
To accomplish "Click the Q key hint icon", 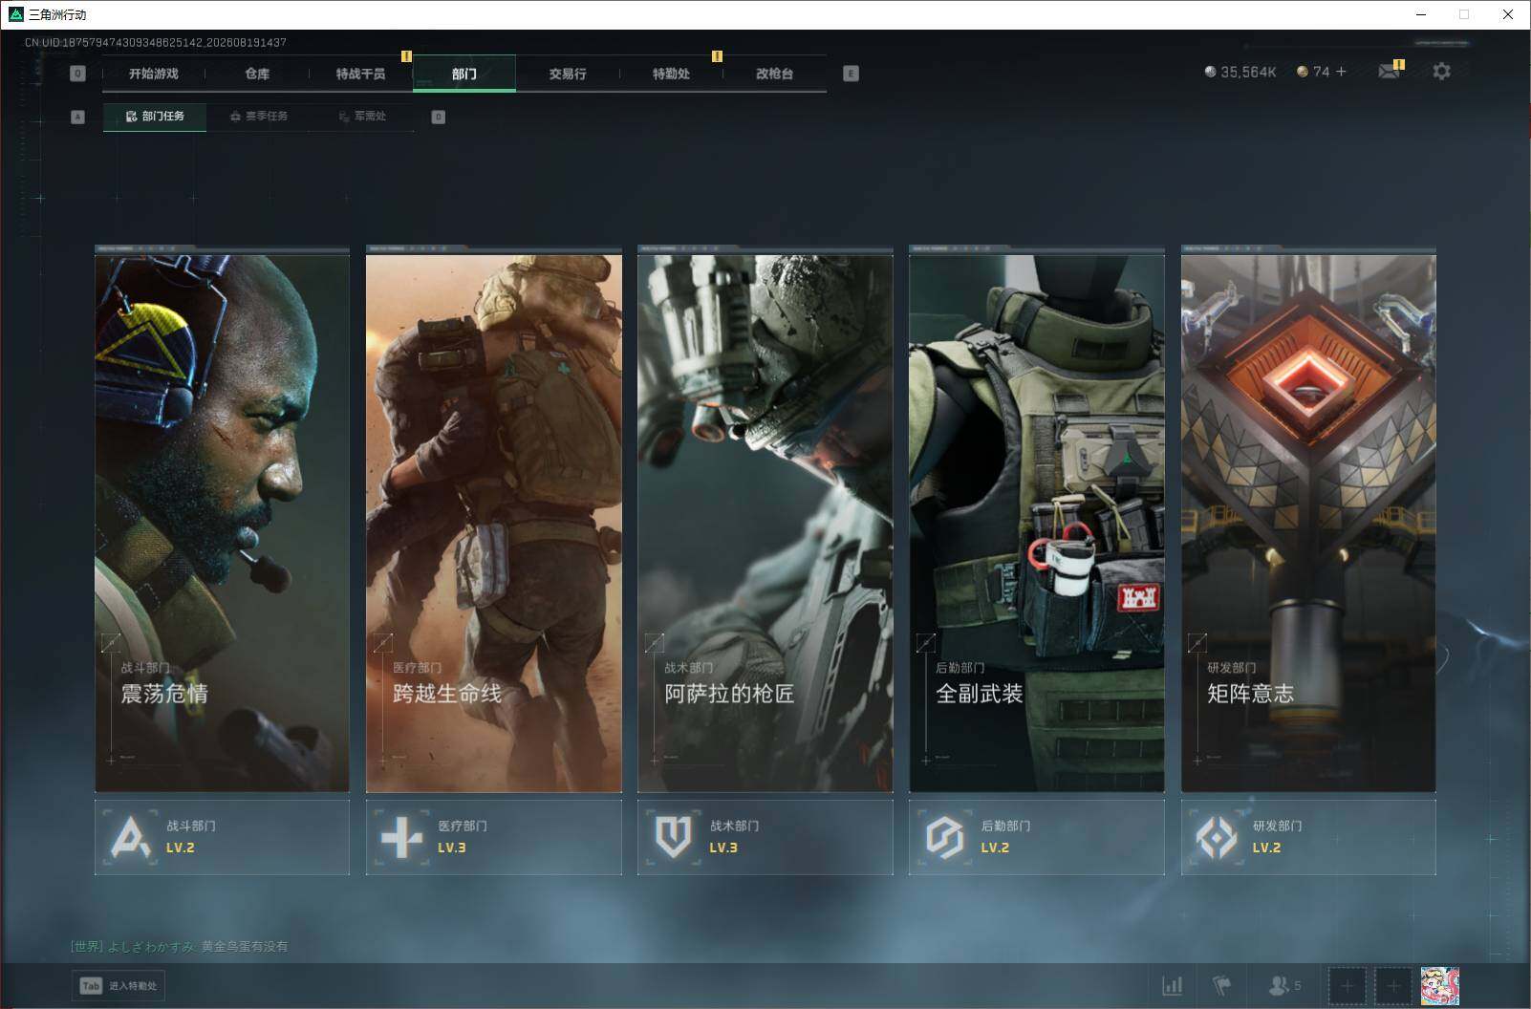I will 78,74.
